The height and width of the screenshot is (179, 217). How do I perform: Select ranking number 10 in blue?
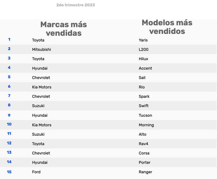tap(9, 124)
